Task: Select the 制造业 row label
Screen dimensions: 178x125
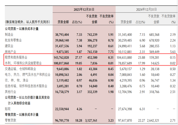Action: pyautogui.click(x=9, y=35)
